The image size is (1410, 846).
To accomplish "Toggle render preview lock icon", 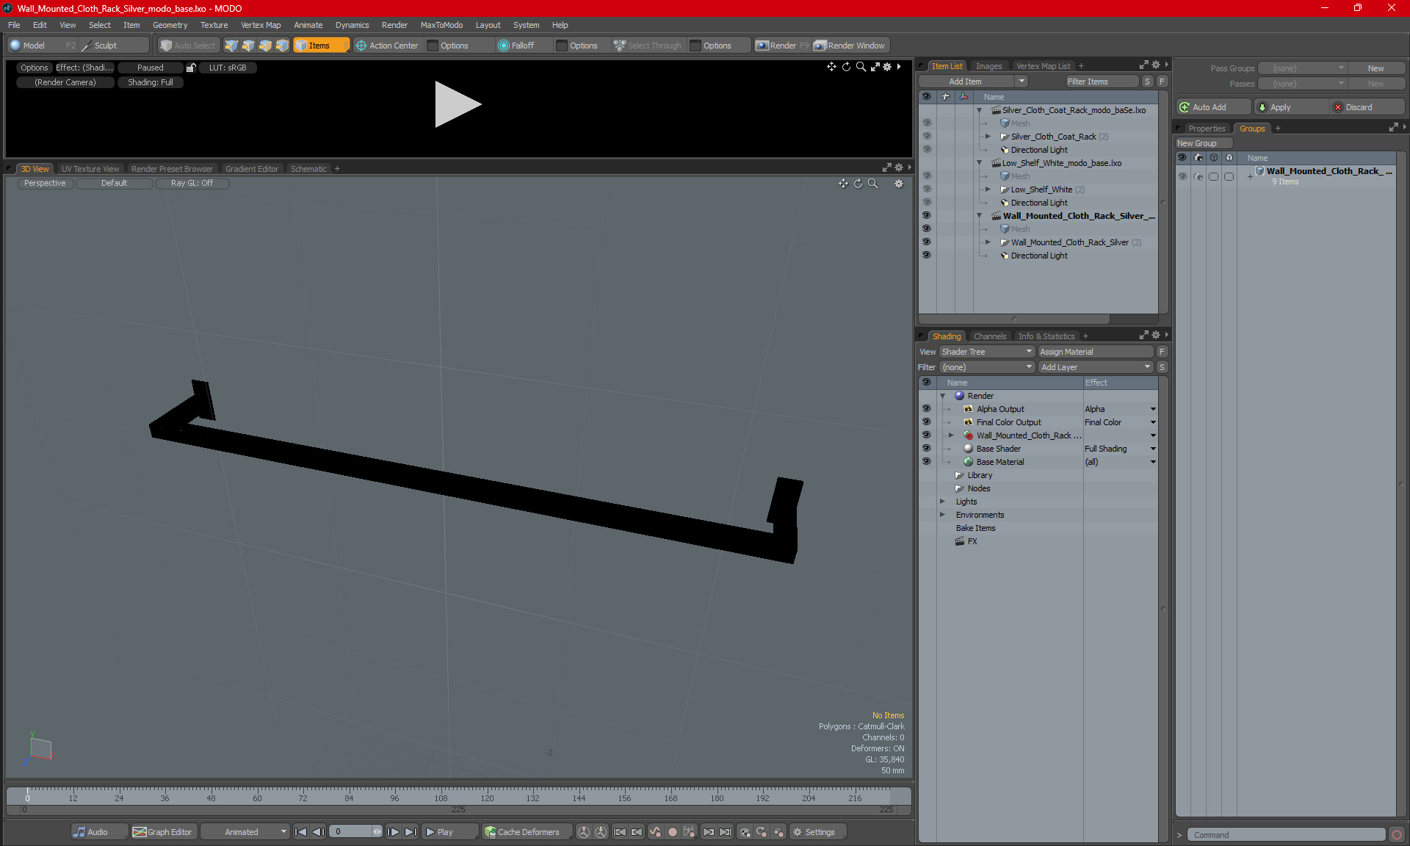I will [x=191, y=68].
